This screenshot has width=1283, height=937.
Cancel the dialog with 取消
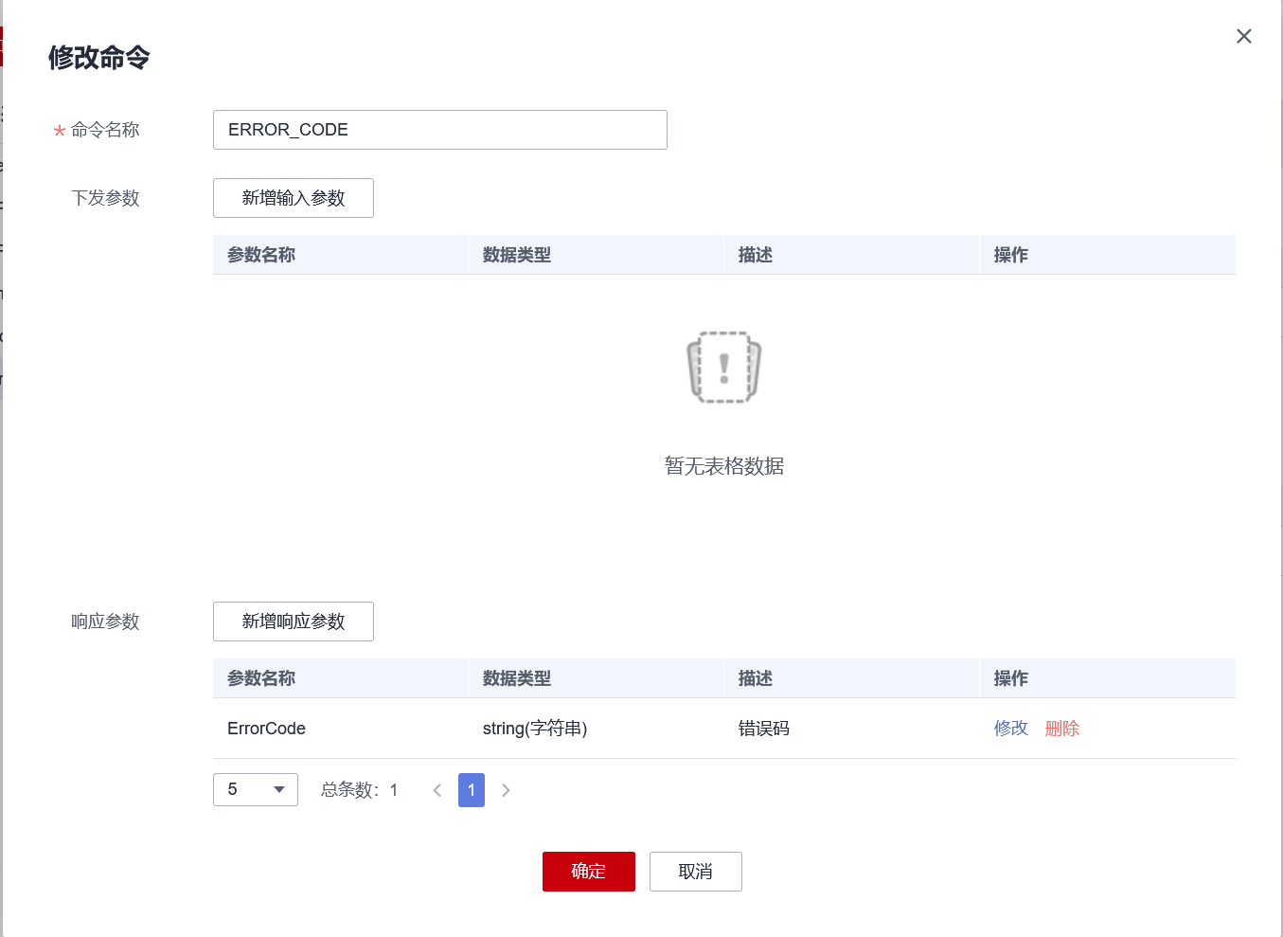tap(695, 871)
